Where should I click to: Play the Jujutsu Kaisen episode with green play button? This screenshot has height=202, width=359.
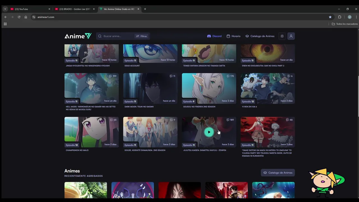point(209,132)
